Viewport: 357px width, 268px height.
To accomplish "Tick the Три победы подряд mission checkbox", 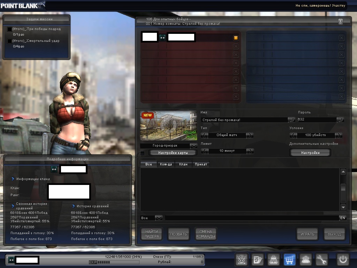I will coord(9,29).
